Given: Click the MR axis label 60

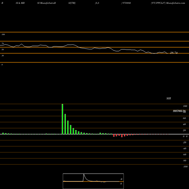Looking at the screenshot, I should click(184, 118).
